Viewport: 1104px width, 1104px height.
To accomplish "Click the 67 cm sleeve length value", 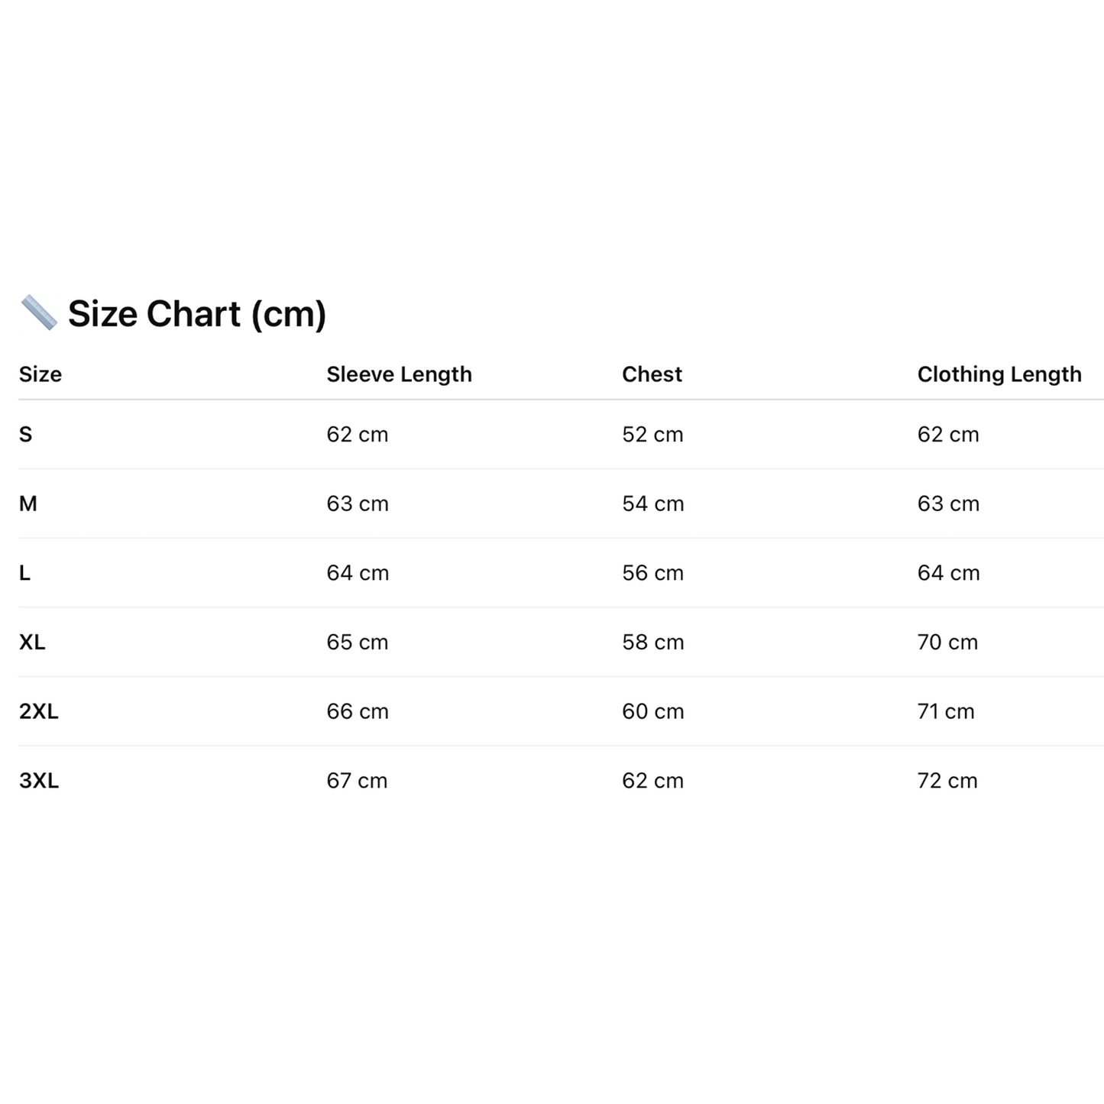I will point(357,781).
